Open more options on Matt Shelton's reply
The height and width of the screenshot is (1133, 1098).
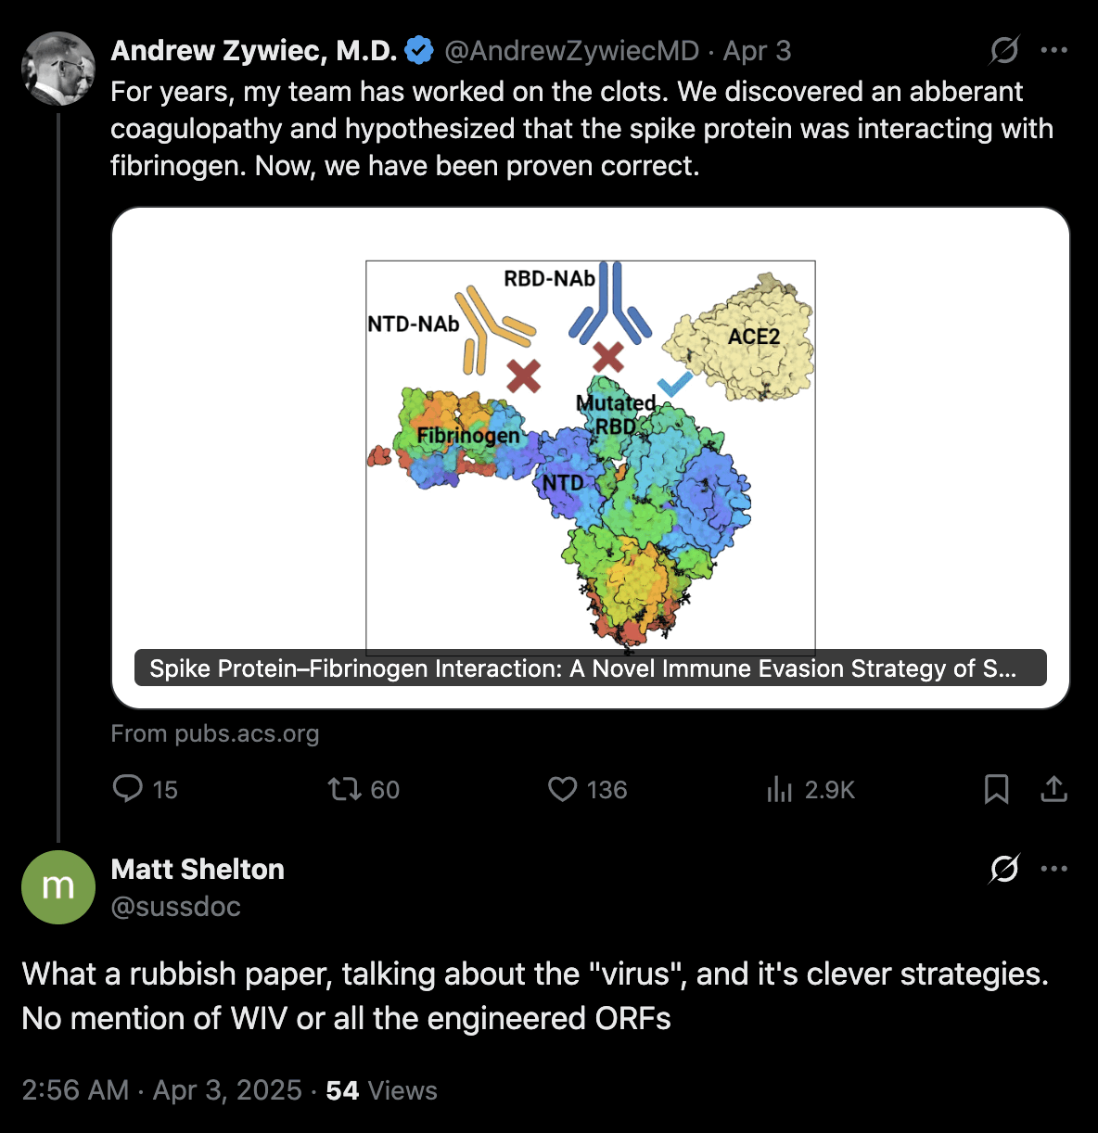coord(1054,869)
